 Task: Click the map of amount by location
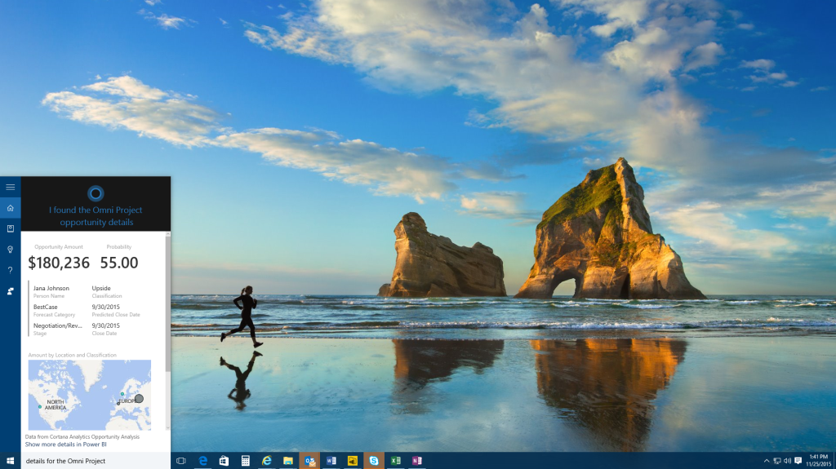click(x=89, y=395)
